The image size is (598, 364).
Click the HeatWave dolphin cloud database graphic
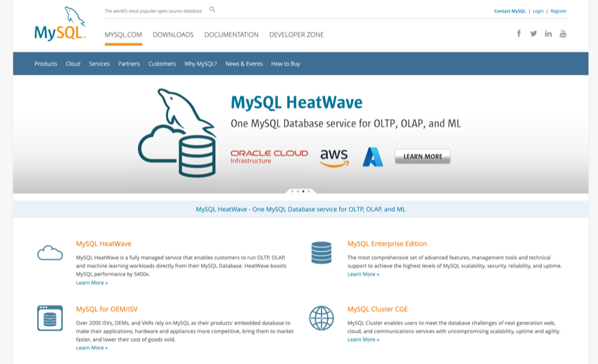pos(177,133)
